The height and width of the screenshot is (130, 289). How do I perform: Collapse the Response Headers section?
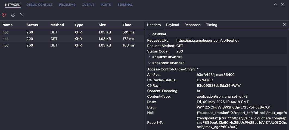(149, 63)
